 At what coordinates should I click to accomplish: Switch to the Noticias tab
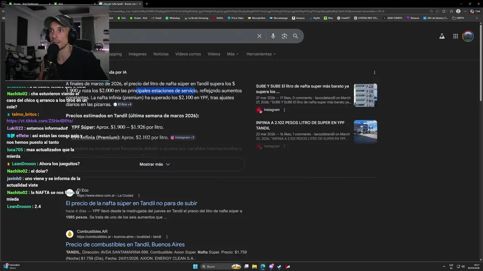point(161,54)
